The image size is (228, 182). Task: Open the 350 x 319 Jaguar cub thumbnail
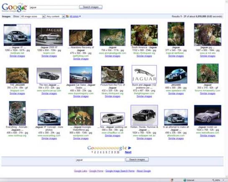(208, 73)
